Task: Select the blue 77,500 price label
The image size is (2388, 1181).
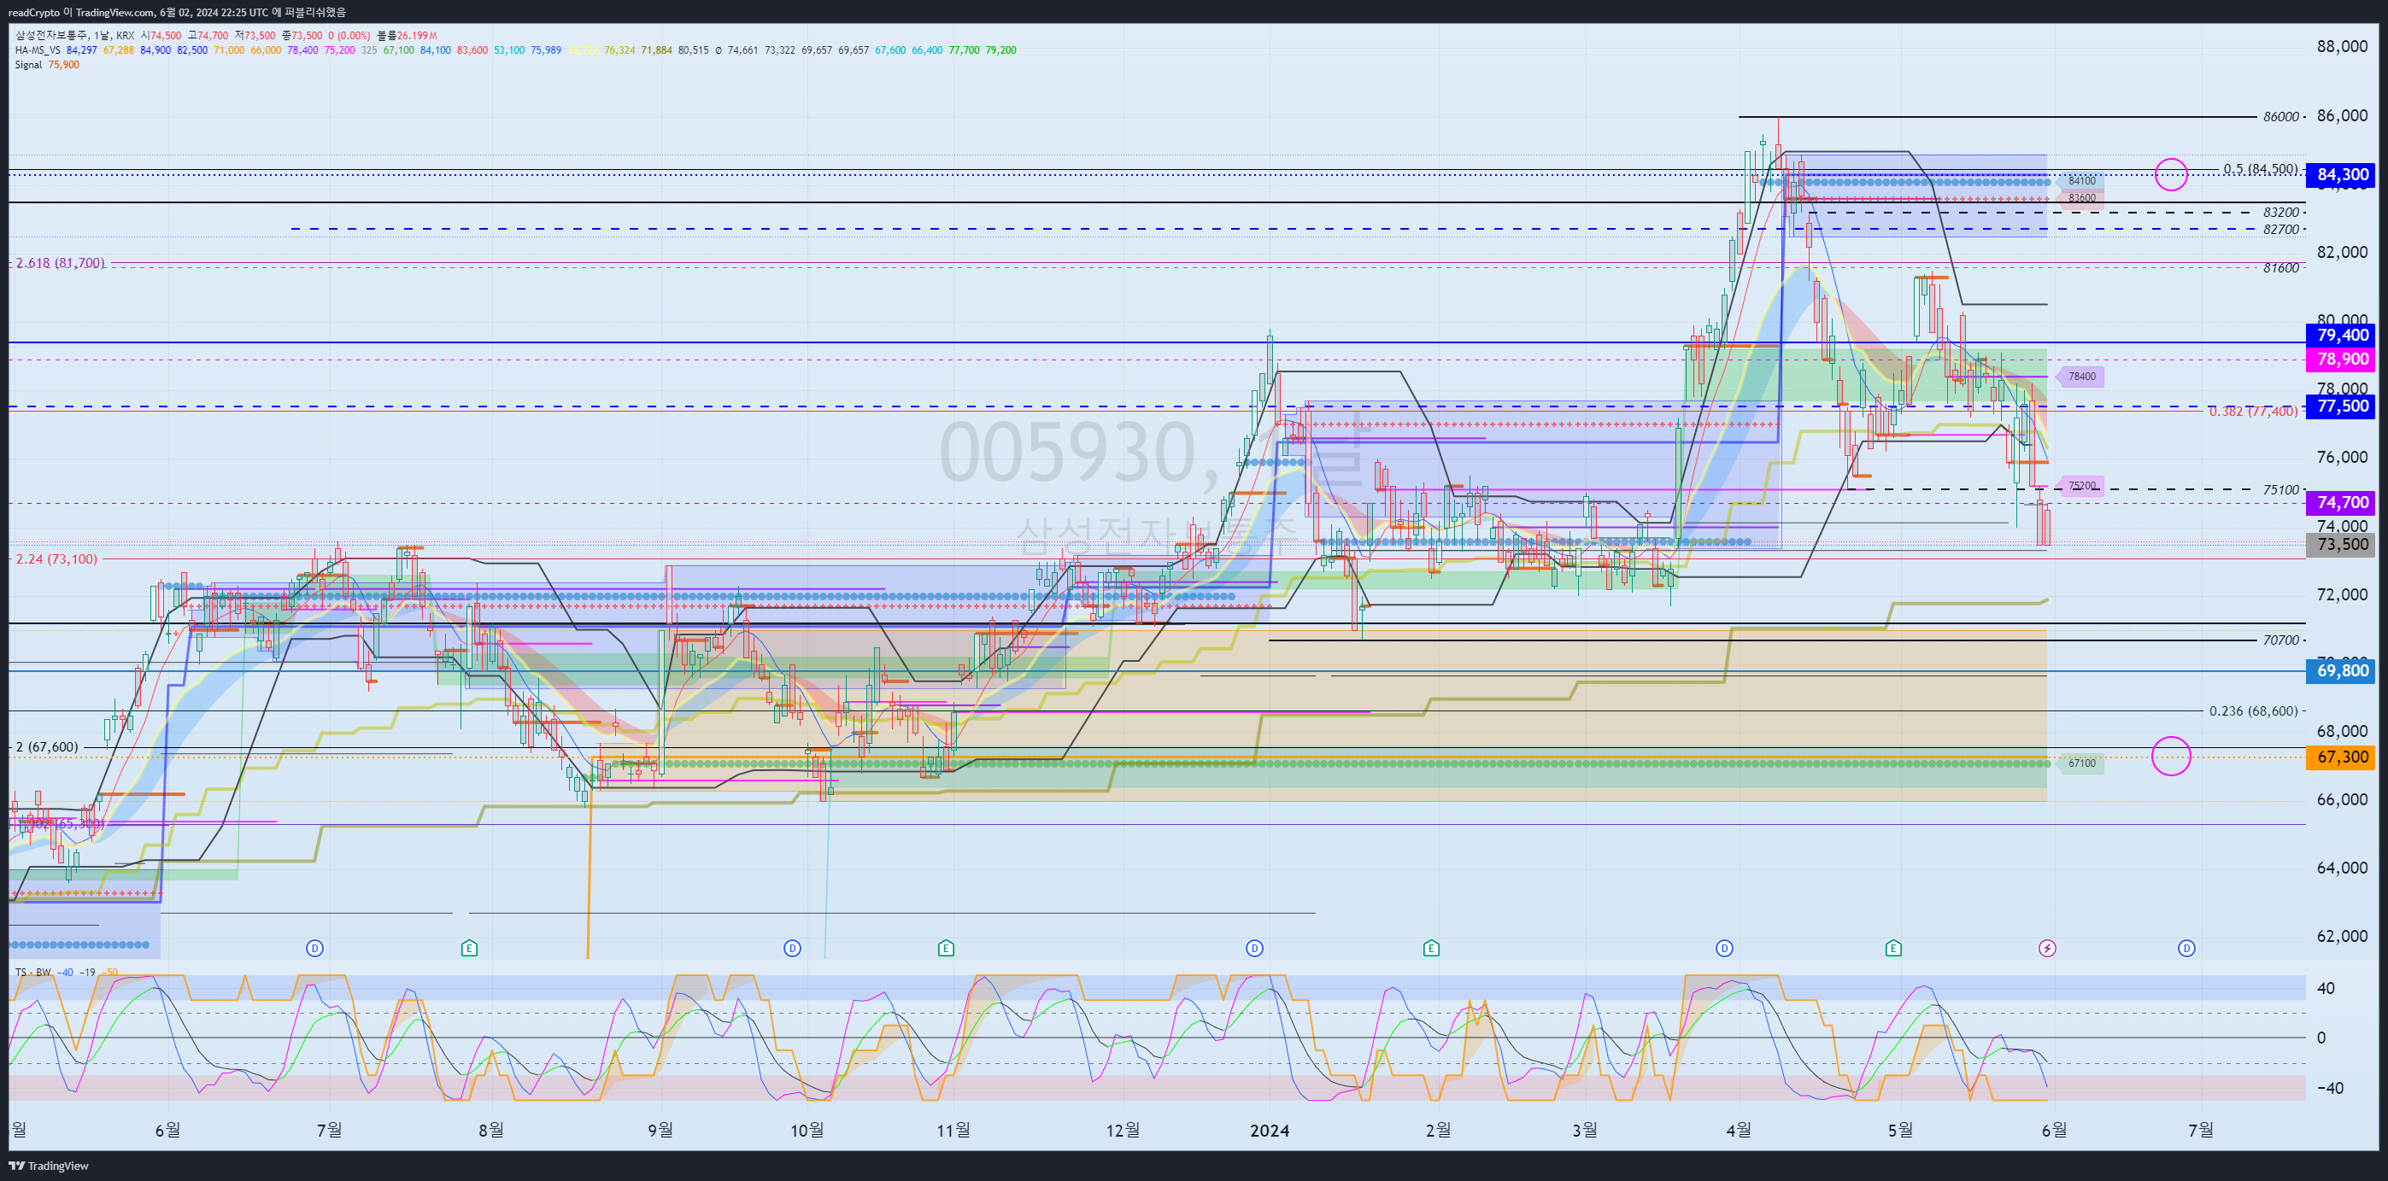Action: tap(2341, 406)
